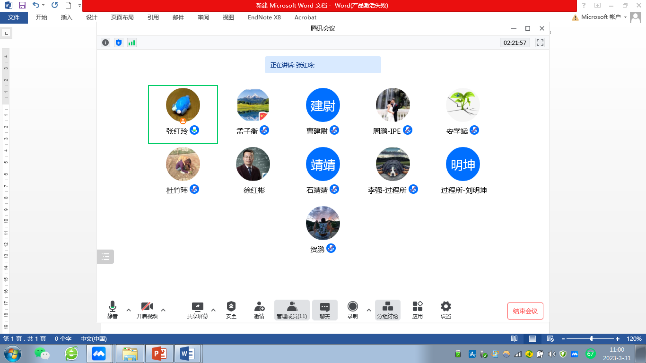Click the Word zoom slider handle
The height and width of the screenshot is (363, 646).
click(x=591, y=339)
